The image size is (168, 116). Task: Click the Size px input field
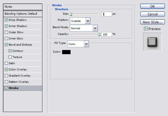[x=107, y=14]
